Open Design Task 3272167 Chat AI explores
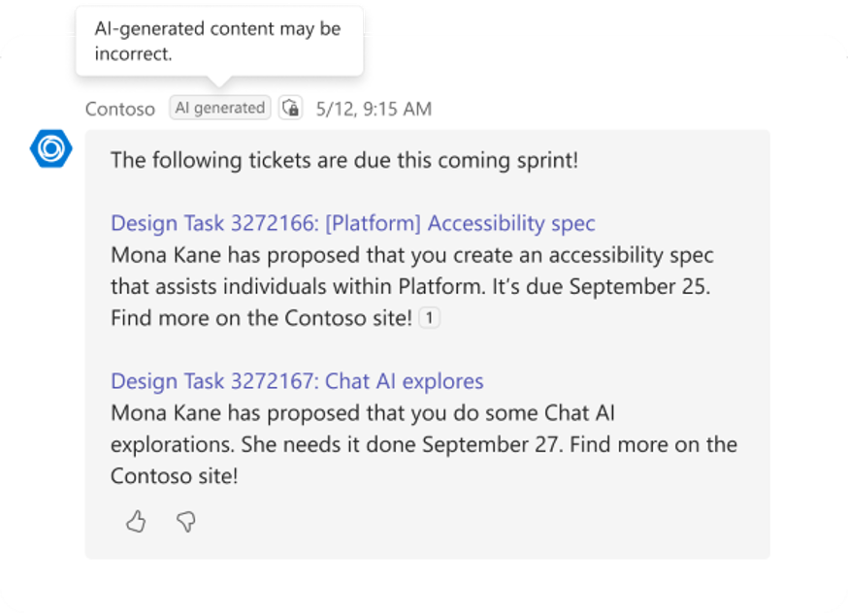 pos(296,381)
